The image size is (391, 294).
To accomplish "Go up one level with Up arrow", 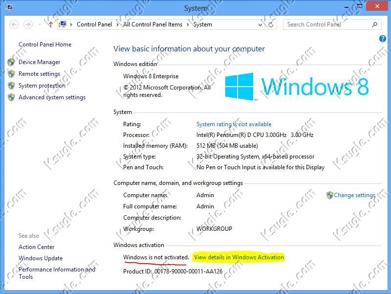I will (x=51, y=24).
